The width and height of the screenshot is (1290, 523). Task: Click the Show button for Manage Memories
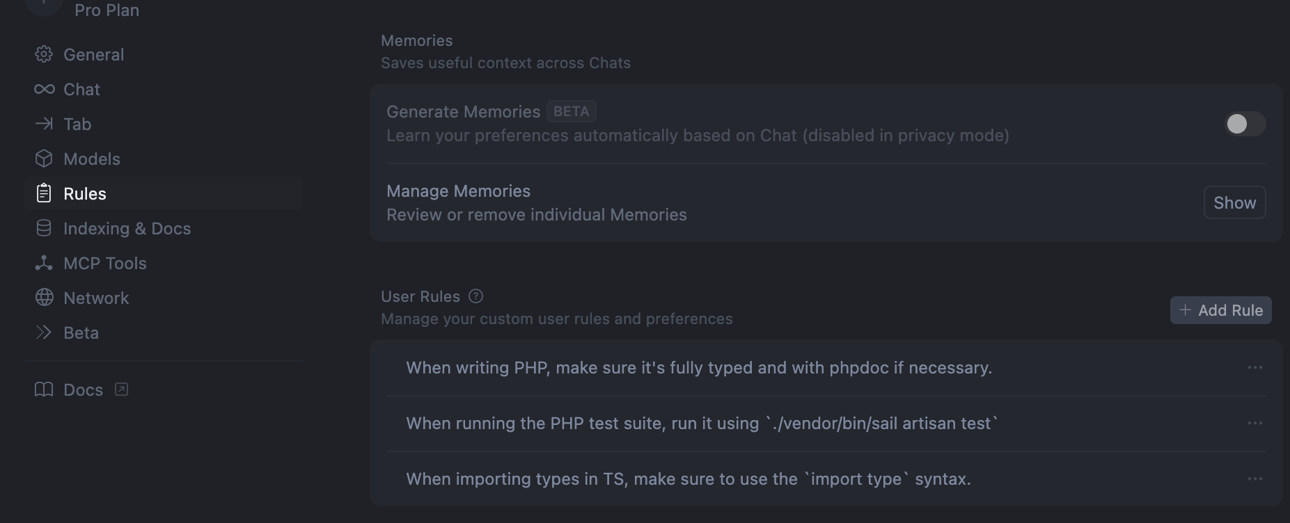coord(1234,202)
